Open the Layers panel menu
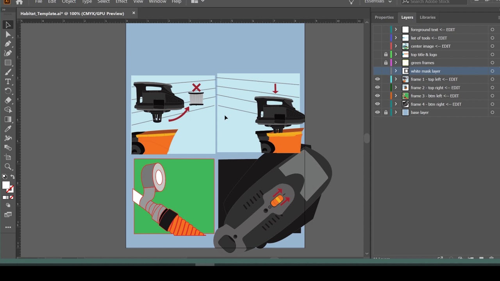The height and width of the screenshot is (281, 500). [498, 17]
